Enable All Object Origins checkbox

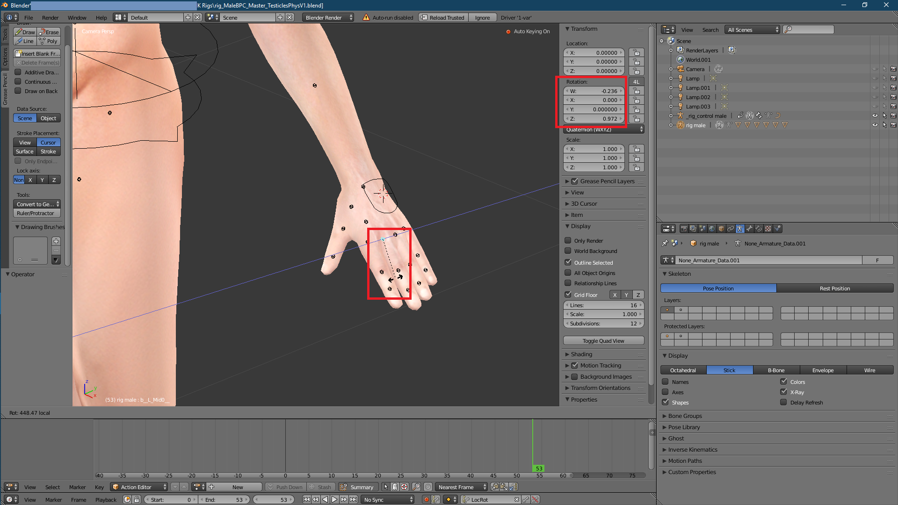point(568,273)
